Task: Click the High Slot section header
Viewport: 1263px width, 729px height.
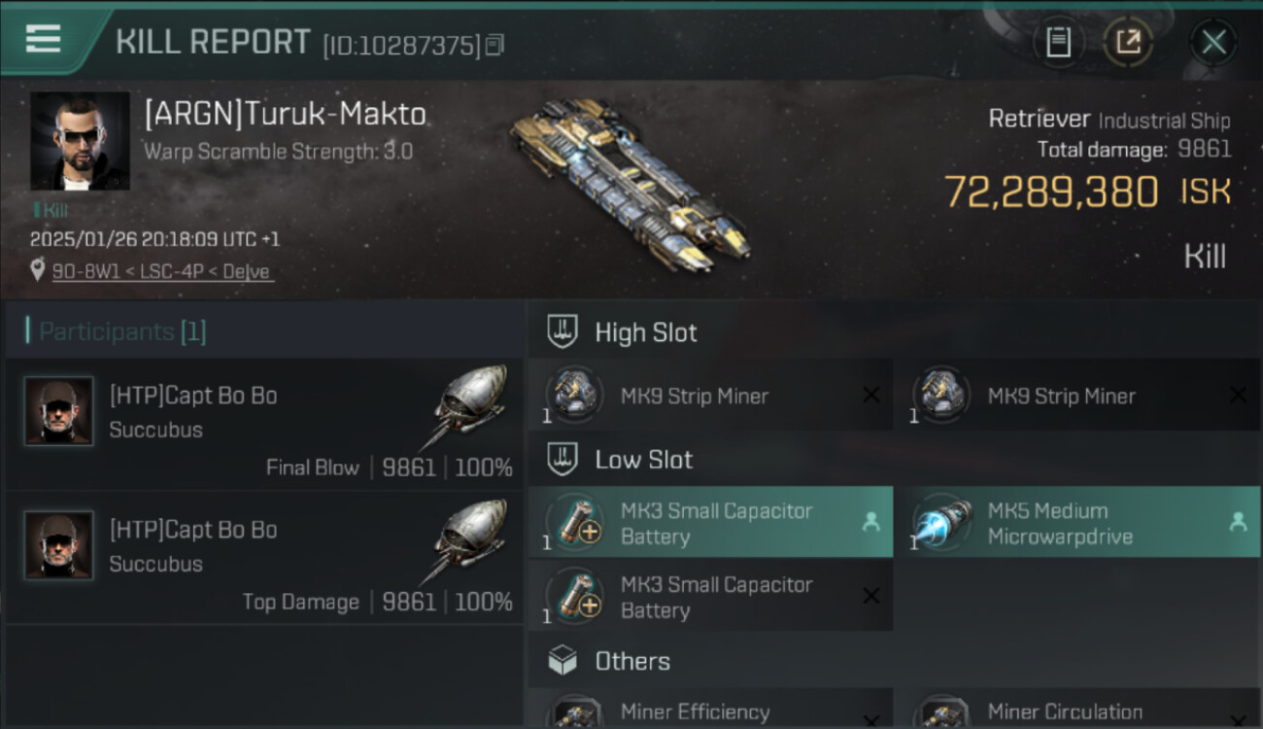Action: (645, 332)
